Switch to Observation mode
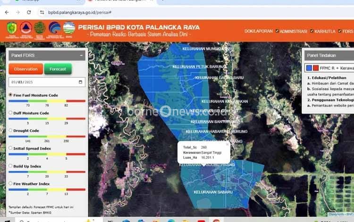The image size is (354, 222). pos(26,69)
